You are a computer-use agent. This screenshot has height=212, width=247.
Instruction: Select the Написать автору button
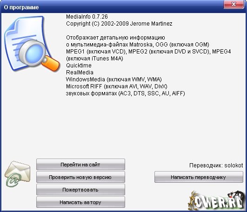(80, 202)
